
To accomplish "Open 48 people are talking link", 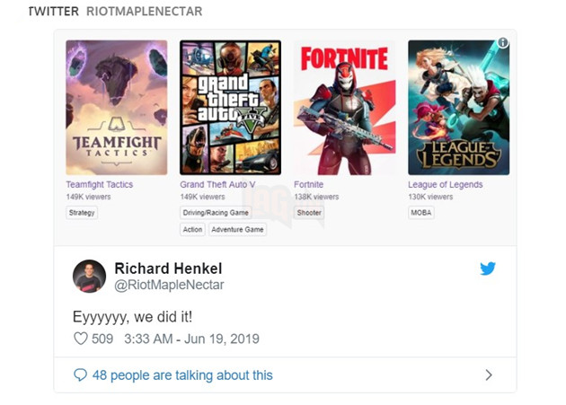I will pos(182,374).
